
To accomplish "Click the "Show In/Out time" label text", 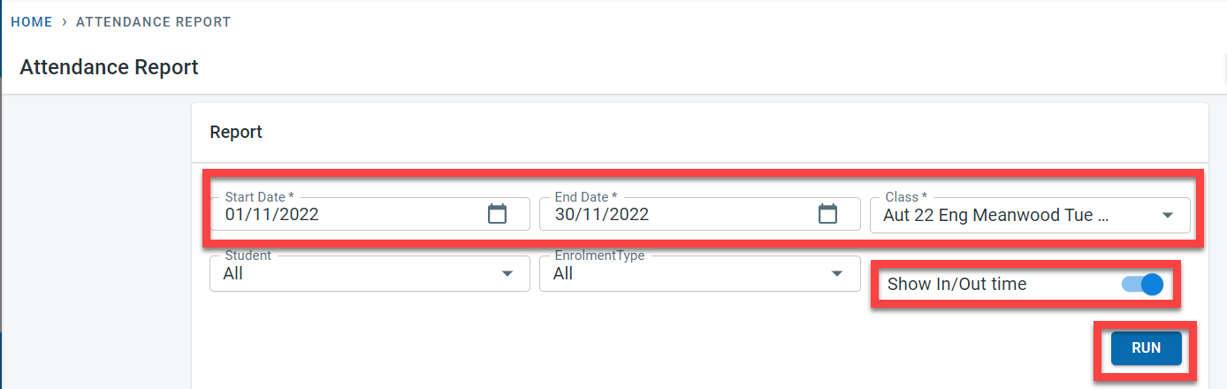I will tap(956, 285).
